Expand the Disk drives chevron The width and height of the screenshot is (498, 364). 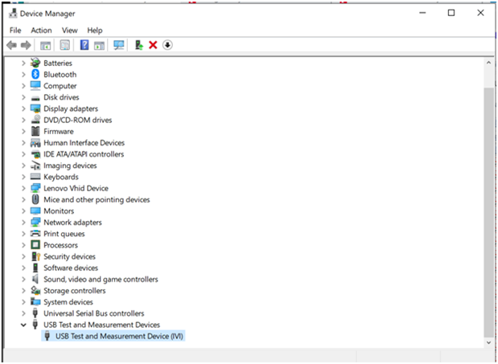point(23,97)
